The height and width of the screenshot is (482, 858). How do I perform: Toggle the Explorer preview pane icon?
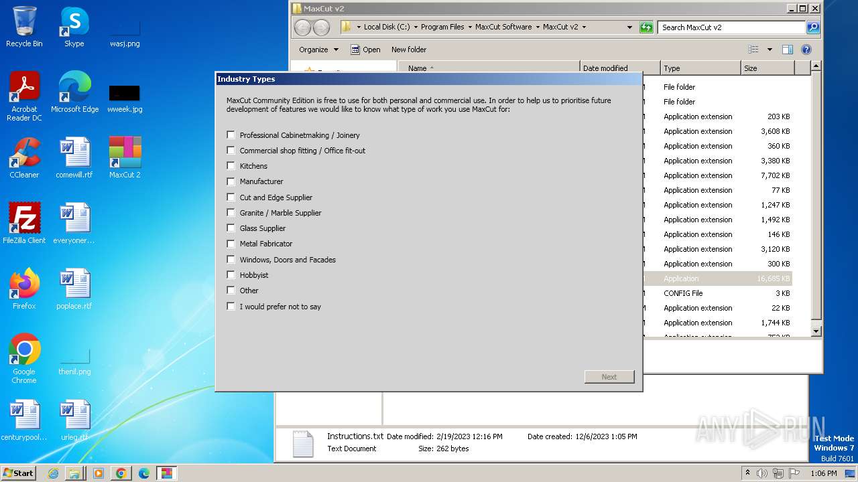788,50
